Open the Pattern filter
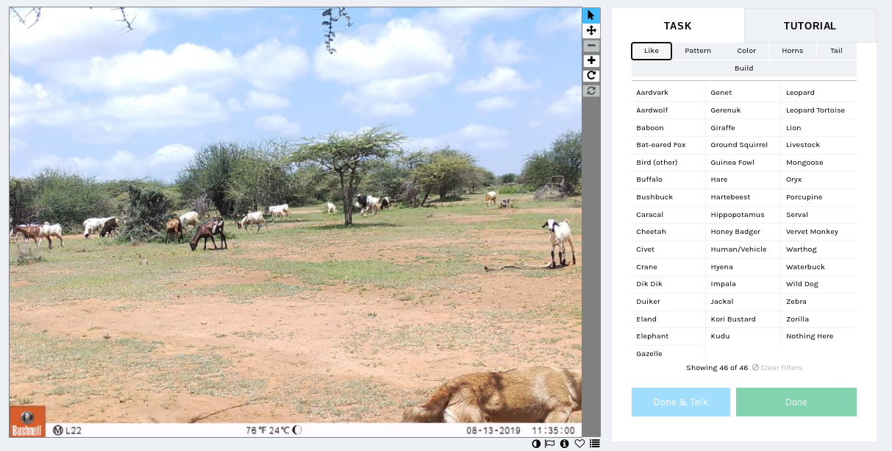This screenshot has width=892, height=451. point(698,51)
